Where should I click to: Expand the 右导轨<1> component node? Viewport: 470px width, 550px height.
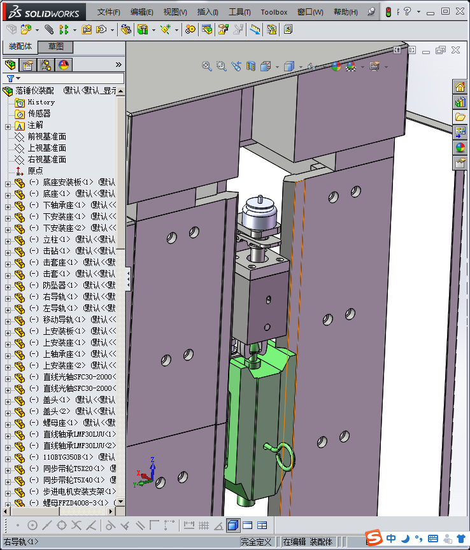pyautogui.click(x=8, y=299)
